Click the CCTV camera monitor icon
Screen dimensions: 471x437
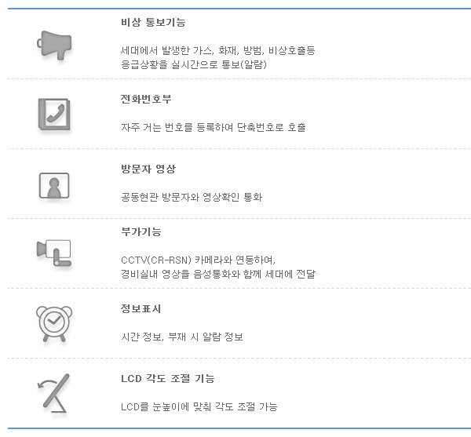click(54, 253)
